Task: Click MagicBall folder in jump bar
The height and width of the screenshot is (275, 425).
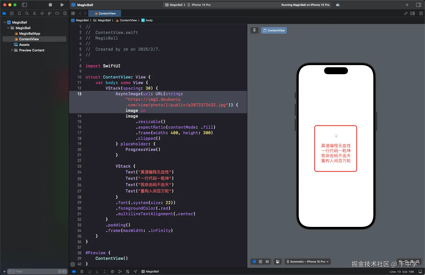Action: [x=102, y=20]
